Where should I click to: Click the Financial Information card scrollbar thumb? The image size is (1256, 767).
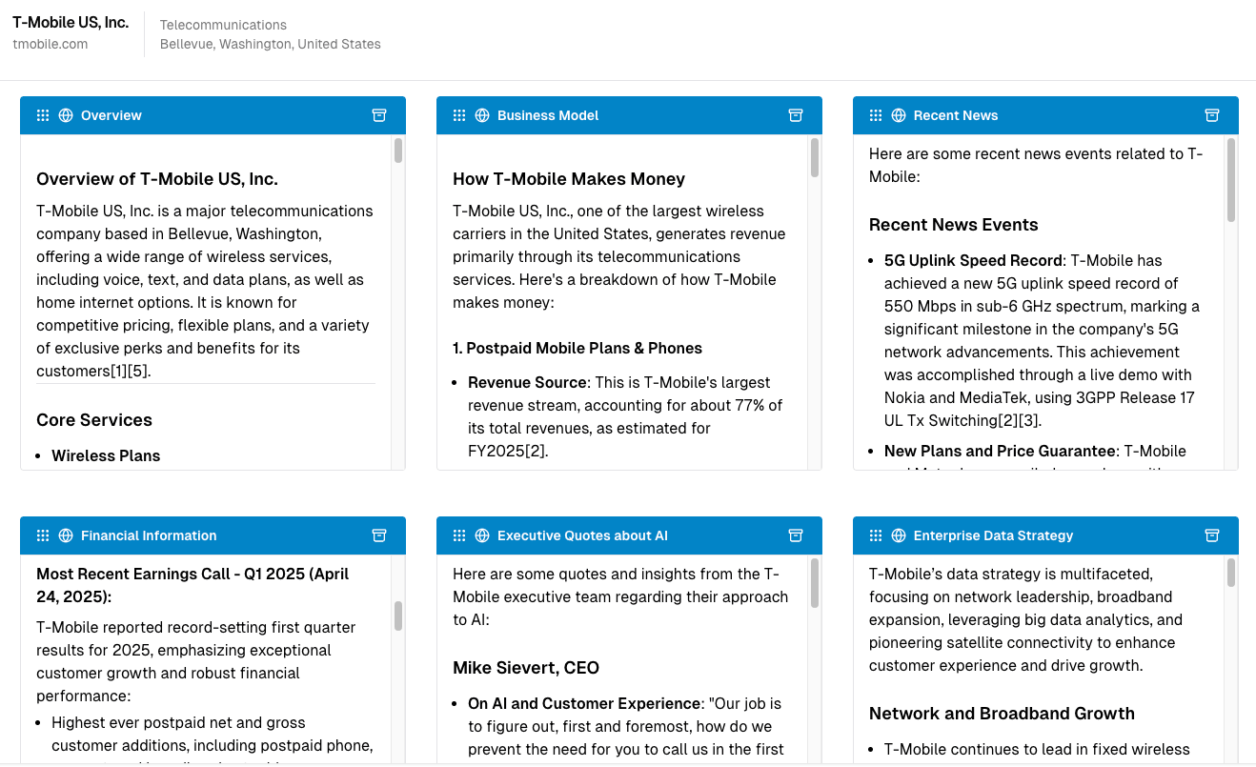pyautogui.click(x=398, y=616)
